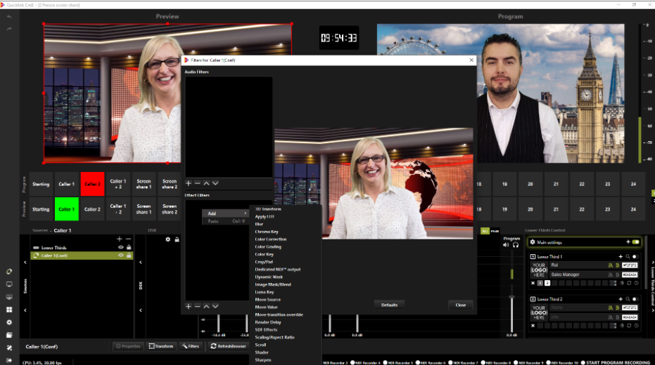Click the Program headphones monitor icon
The height and width of the screenshot is (365, 655).
pos(516,245)
